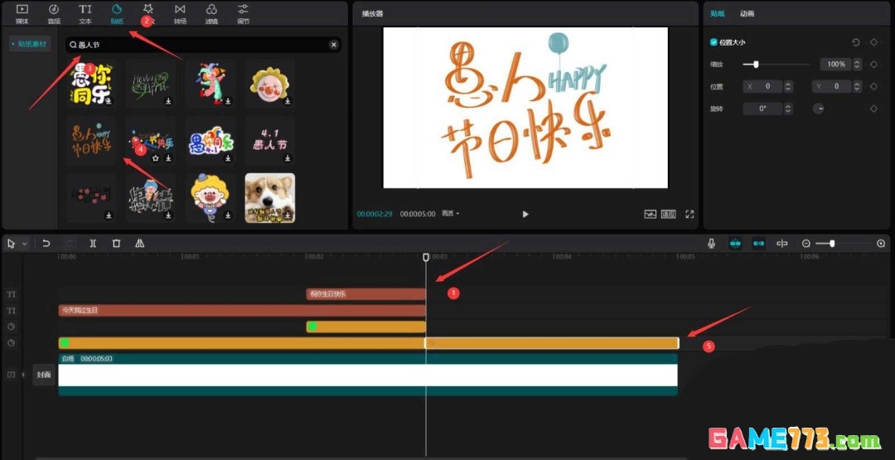
Task: Download the graffiti 愚人节 clown sticker
Action: pos(168,215)
